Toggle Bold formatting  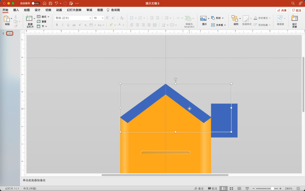pos(57,25)
